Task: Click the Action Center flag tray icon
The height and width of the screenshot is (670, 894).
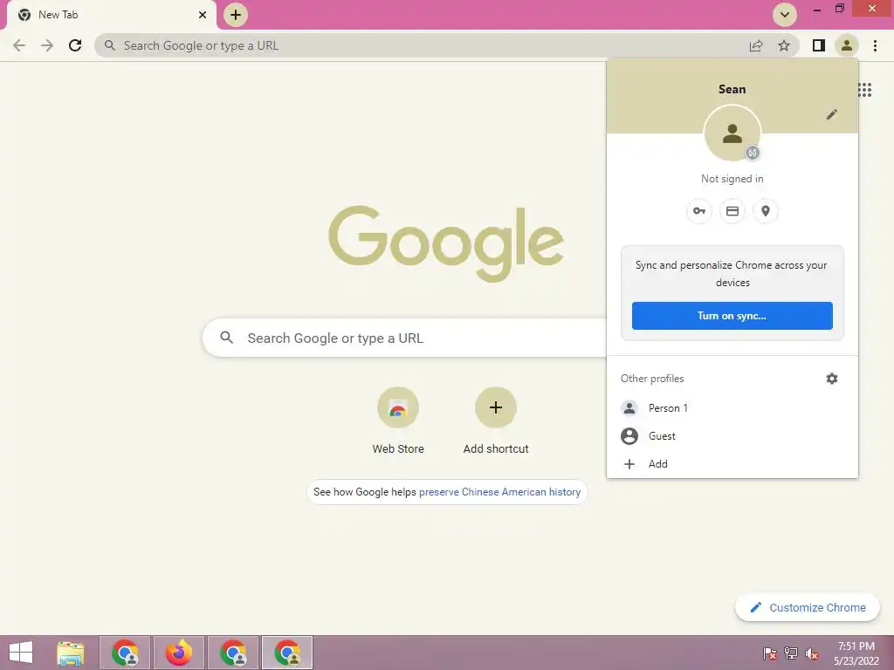Action: click(770, 653)
